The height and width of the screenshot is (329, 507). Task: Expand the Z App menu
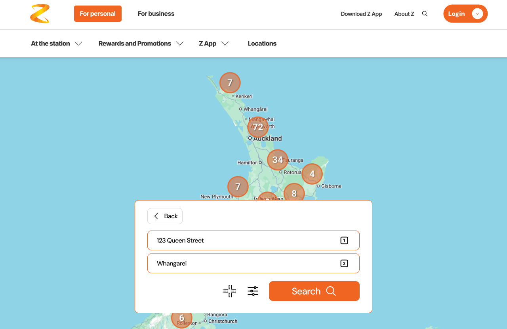(x=214, y=43)
